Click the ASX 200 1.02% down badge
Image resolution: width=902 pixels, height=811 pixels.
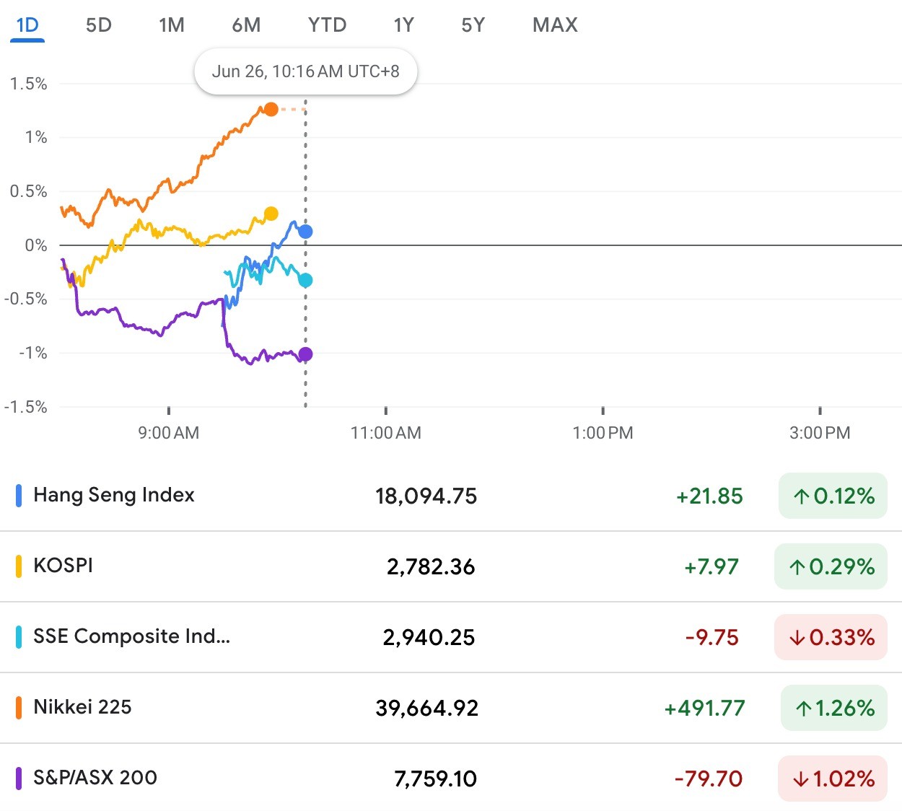click(833, 779)
